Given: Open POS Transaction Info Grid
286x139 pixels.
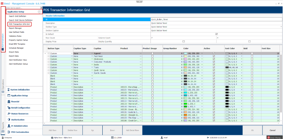Looking at the screenshot, I should (19, 24).
